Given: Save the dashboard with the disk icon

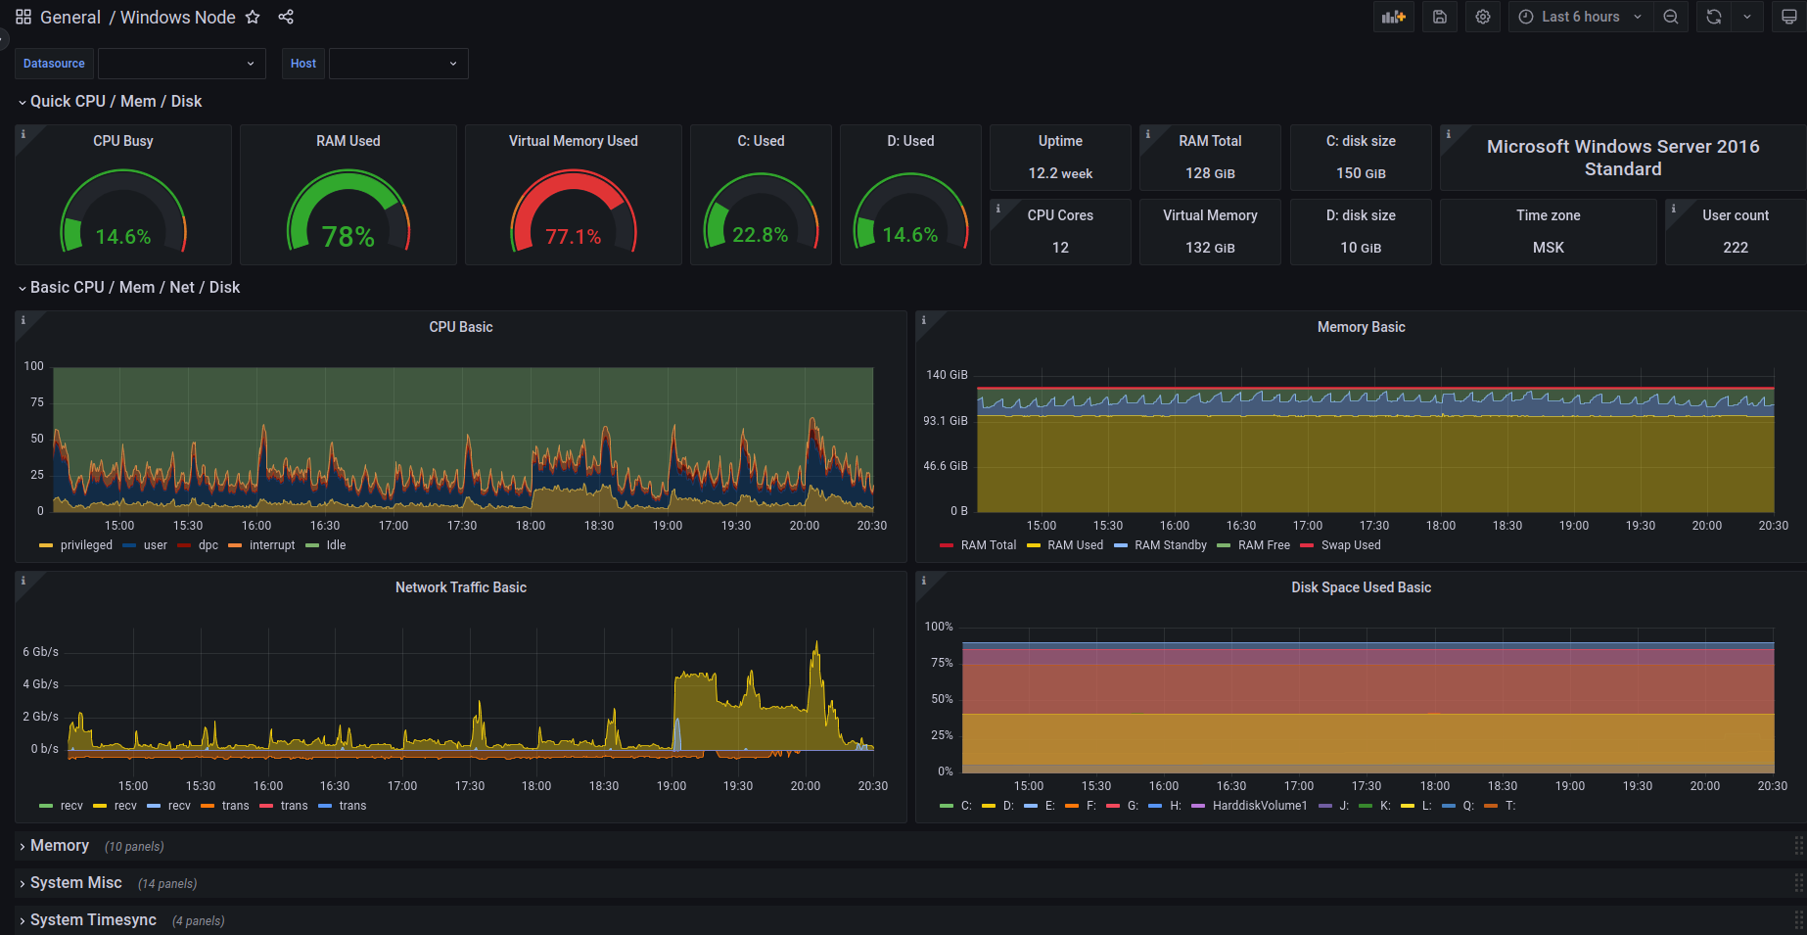Looking at the screenshot, I should (x=1440, y=17).
